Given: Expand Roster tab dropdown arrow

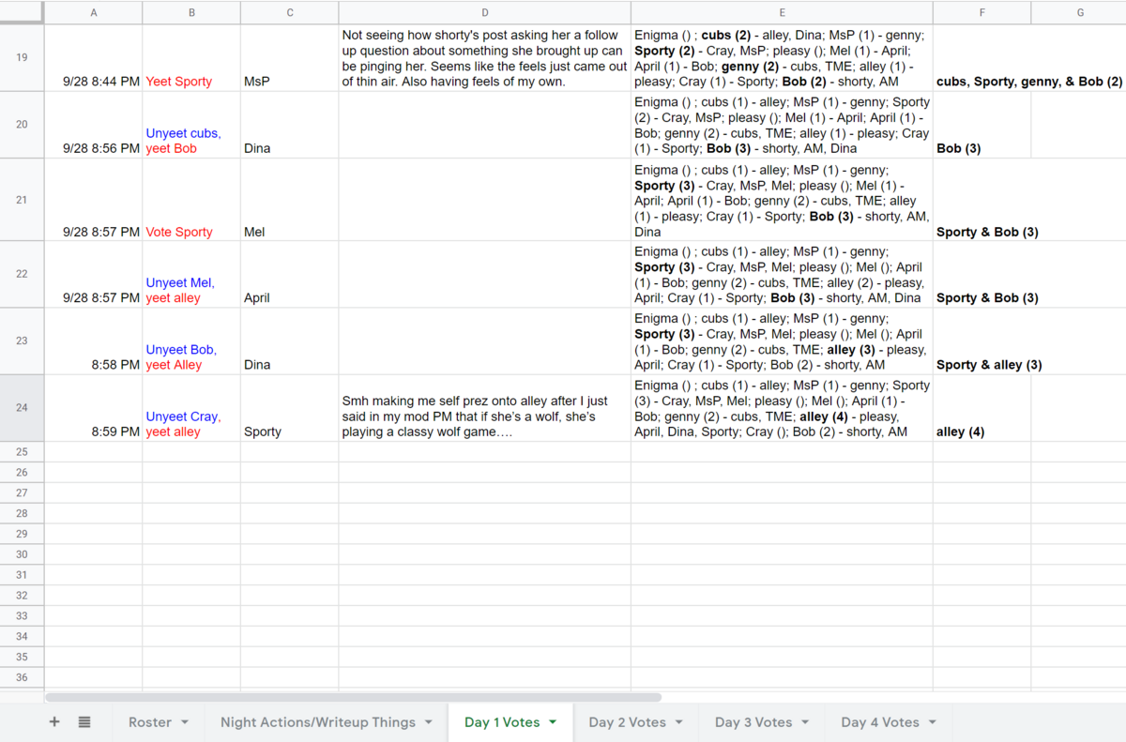Looking at the screenshot, I should 185,722.
